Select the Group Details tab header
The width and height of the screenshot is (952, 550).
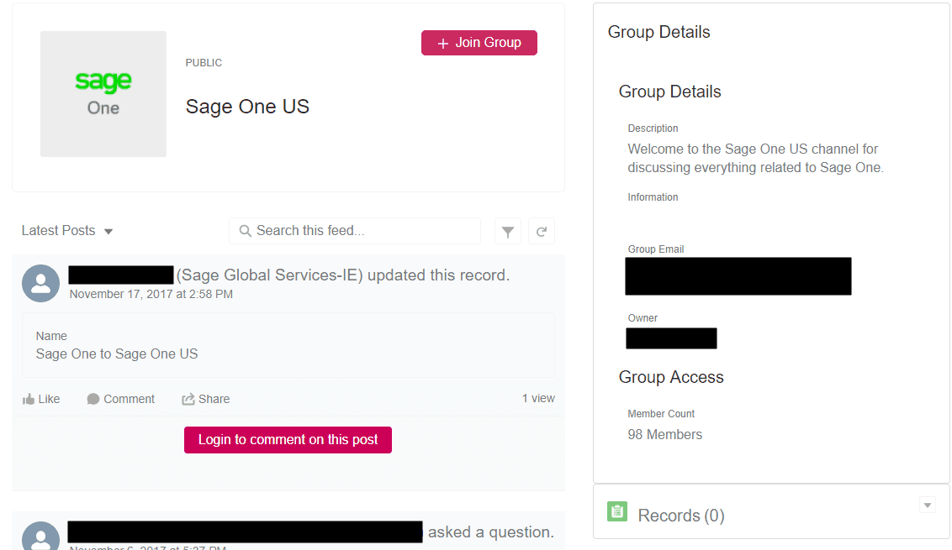(x=658, y=32)
